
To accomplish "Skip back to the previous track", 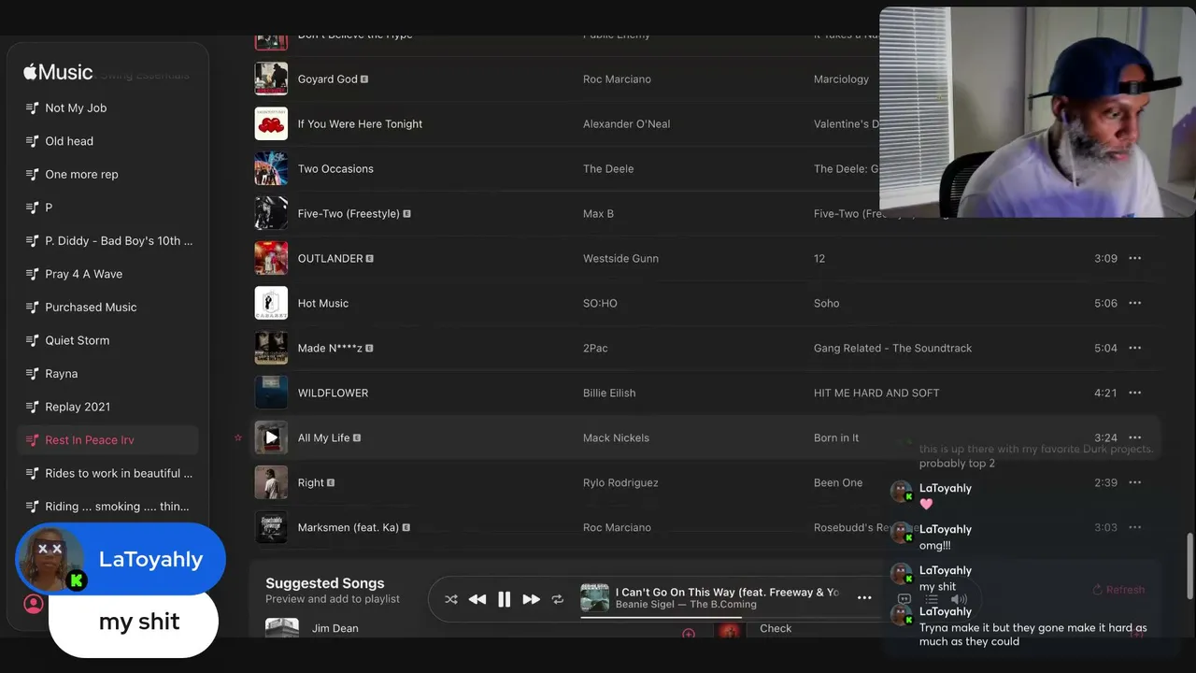I will [x=477, y=599].
